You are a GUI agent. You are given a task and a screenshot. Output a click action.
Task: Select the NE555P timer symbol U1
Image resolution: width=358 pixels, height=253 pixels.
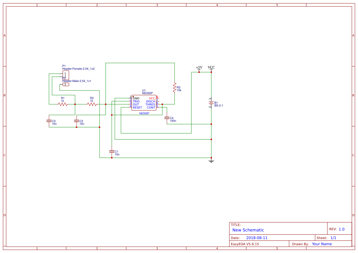pos(144,102)
